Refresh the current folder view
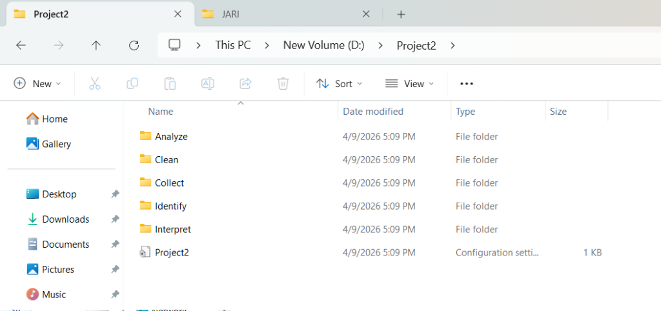The height and width of the screenshot is (311, 661). click(x=134, y=45)
